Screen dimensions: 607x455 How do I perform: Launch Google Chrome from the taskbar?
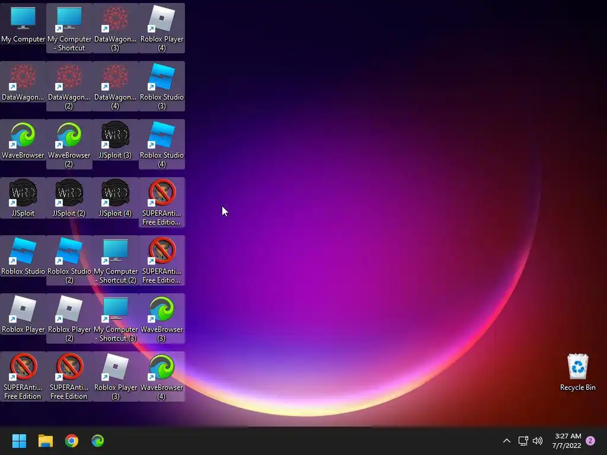tap(72, 441)
